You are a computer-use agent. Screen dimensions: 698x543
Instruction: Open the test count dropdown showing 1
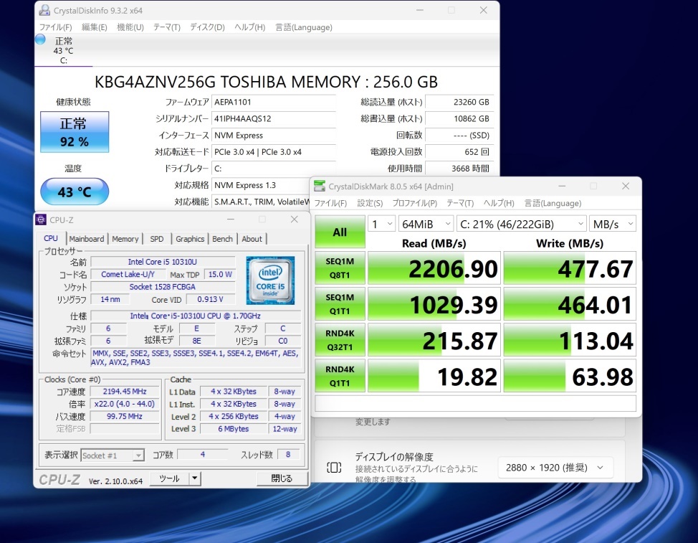click(381, 224)
